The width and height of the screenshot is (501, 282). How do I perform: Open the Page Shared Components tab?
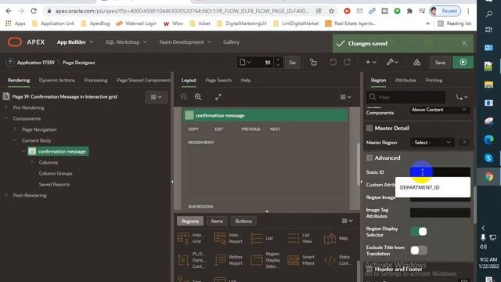(144, 80)
